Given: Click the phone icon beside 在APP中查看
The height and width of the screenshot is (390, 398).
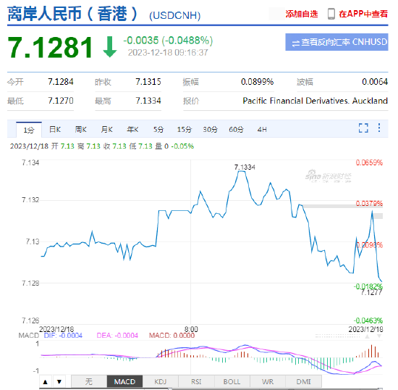Looking at the screenshot, I should click(x=331, y=14).
